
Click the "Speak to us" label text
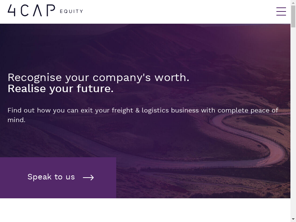coord(51,177)
